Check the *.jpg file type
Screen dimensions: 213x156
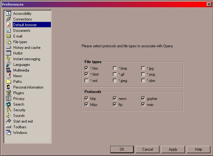coord(143,68)
